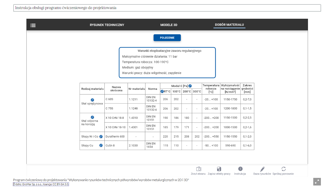This screenshot has height=189, width=325.
Task: Click the Zrzut ekranu camera icon
Action: point(198,169)
